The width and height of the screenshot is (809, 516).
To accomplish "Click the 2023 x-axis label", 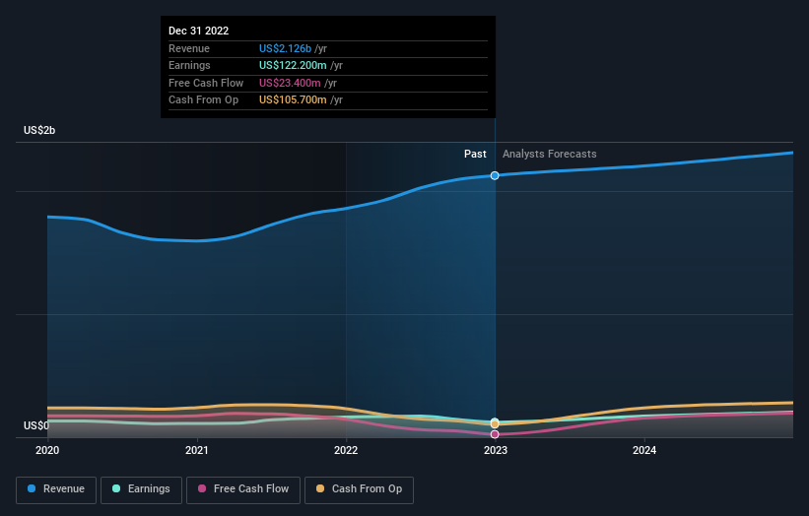I will click(496, 451).
